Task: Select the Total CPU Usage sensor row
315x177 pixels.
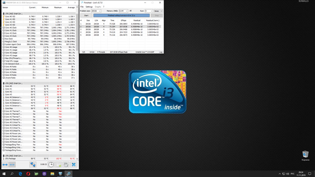Action: (39, 61)
